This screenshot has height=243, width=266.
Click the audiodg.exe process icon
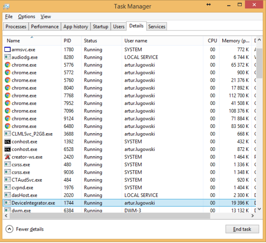pyautogui.click(x=7, y=57)
